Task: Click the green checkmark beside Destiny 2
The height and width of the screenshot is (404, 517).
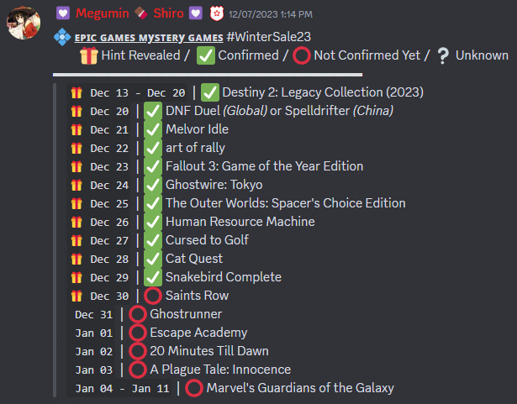Action: tap(210, 92)
